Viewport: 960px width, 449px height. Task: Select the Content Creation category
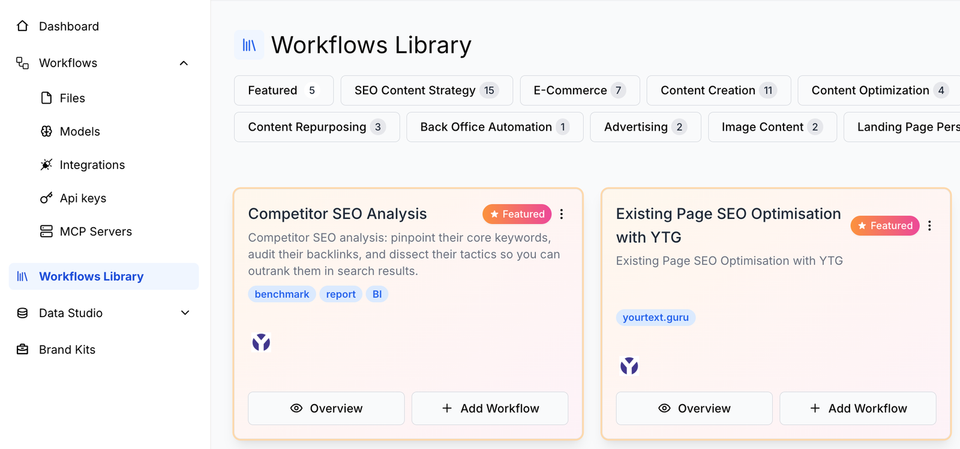coord(719,91)
